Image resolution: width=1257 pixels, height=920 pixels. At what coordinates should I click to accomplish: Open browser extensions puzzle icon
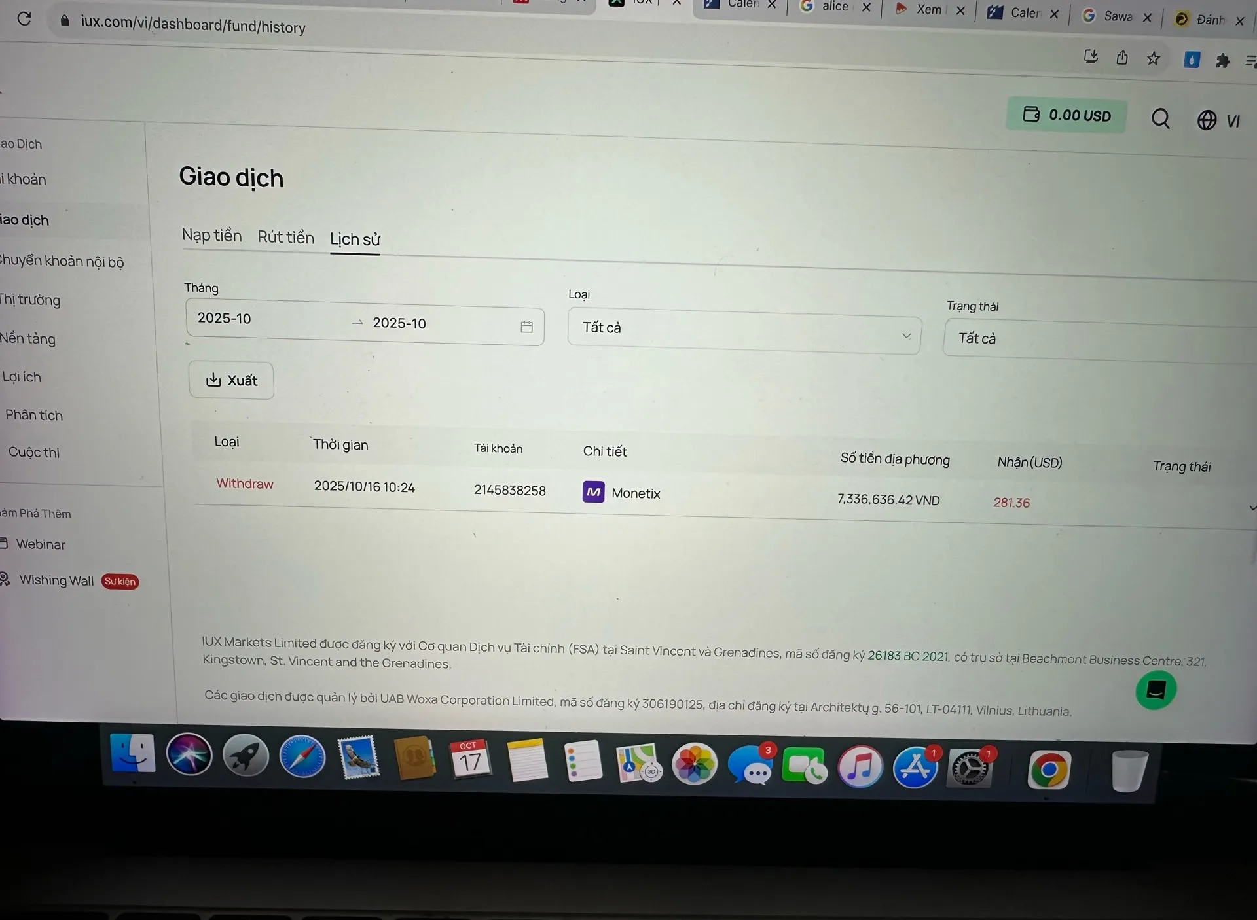pyautogui.click(x=1222, y=61)
